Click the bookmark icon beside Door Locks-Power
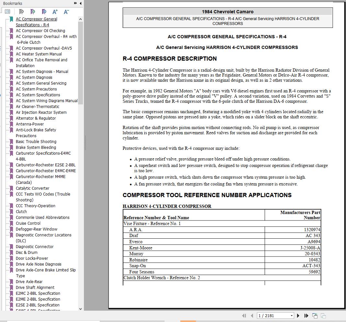The width and height of the screenshot is (346, 322). click(11, 258)
